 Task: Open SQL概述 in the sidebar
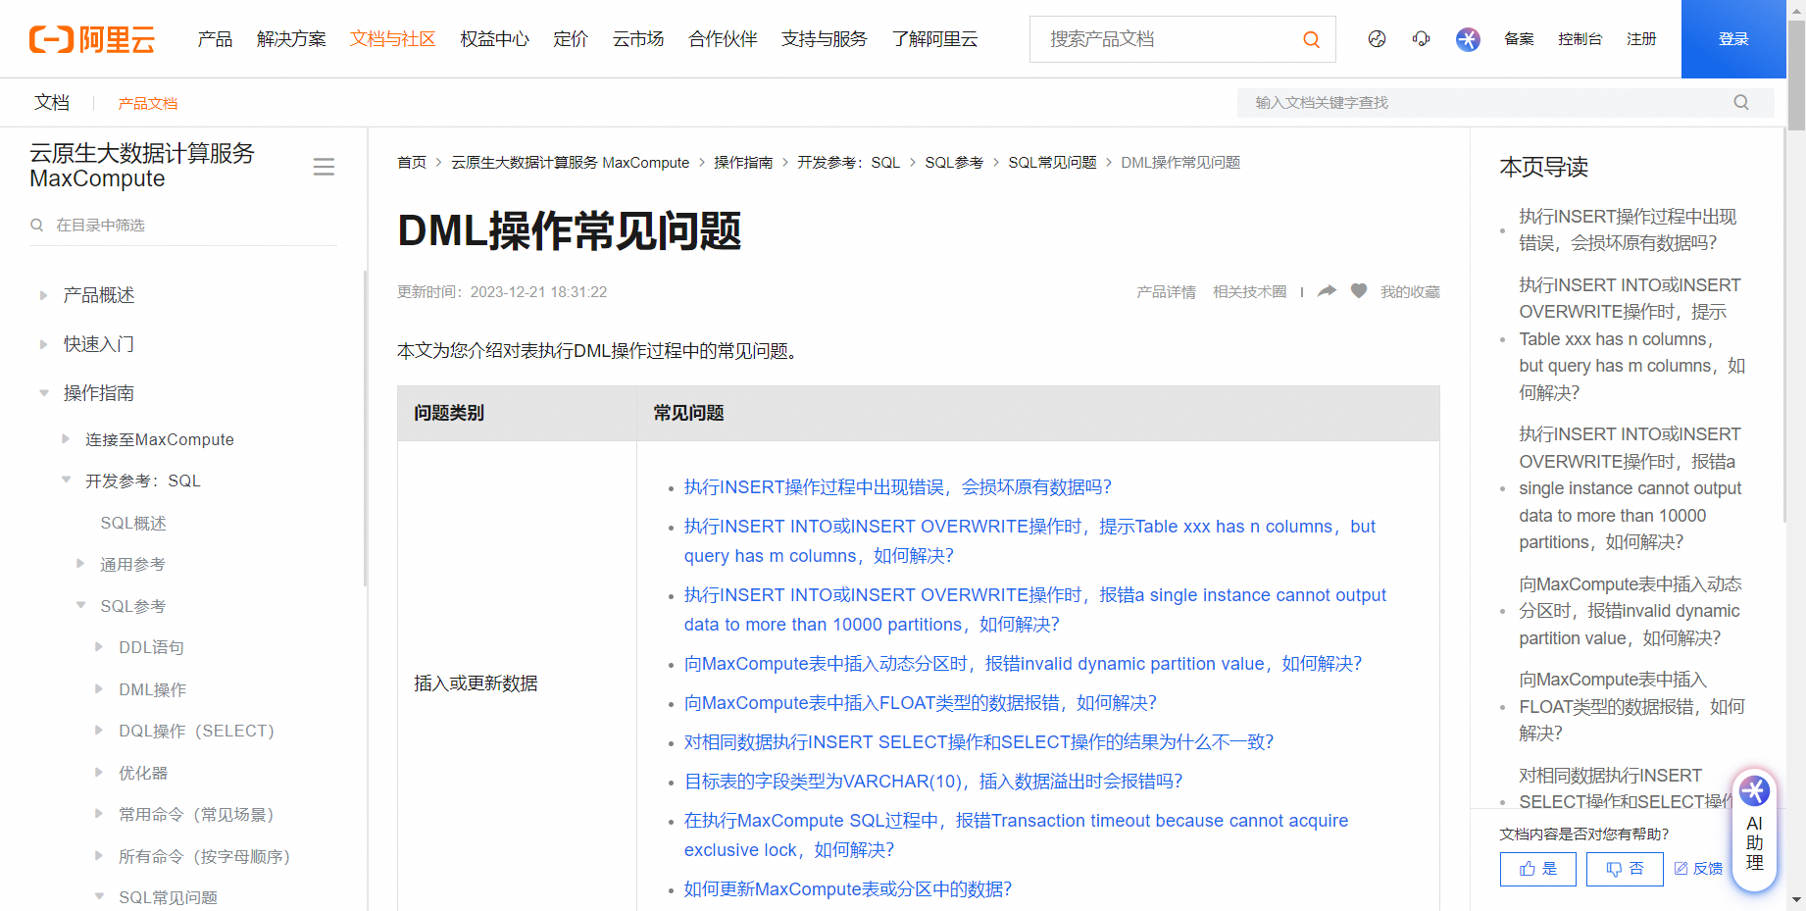point(133,523)
